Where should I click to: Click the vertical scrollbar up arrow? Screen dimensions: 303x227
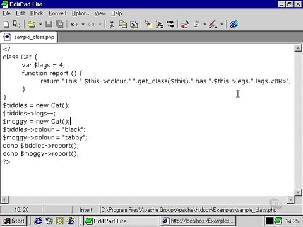298,49
